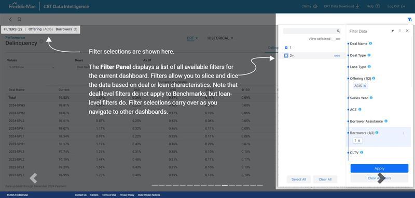Expand the CLTV filter
415x198 pixels.
[354, 153]
